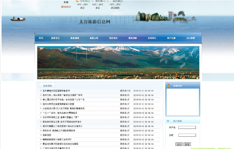Go to 精选线路 in the navigation bar
Viewport: 234px width, 149px height.
click(133, 38)
